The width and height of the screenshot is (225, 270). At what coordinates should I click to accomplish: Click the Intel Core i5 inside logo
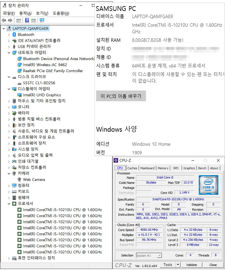point(208,185)
